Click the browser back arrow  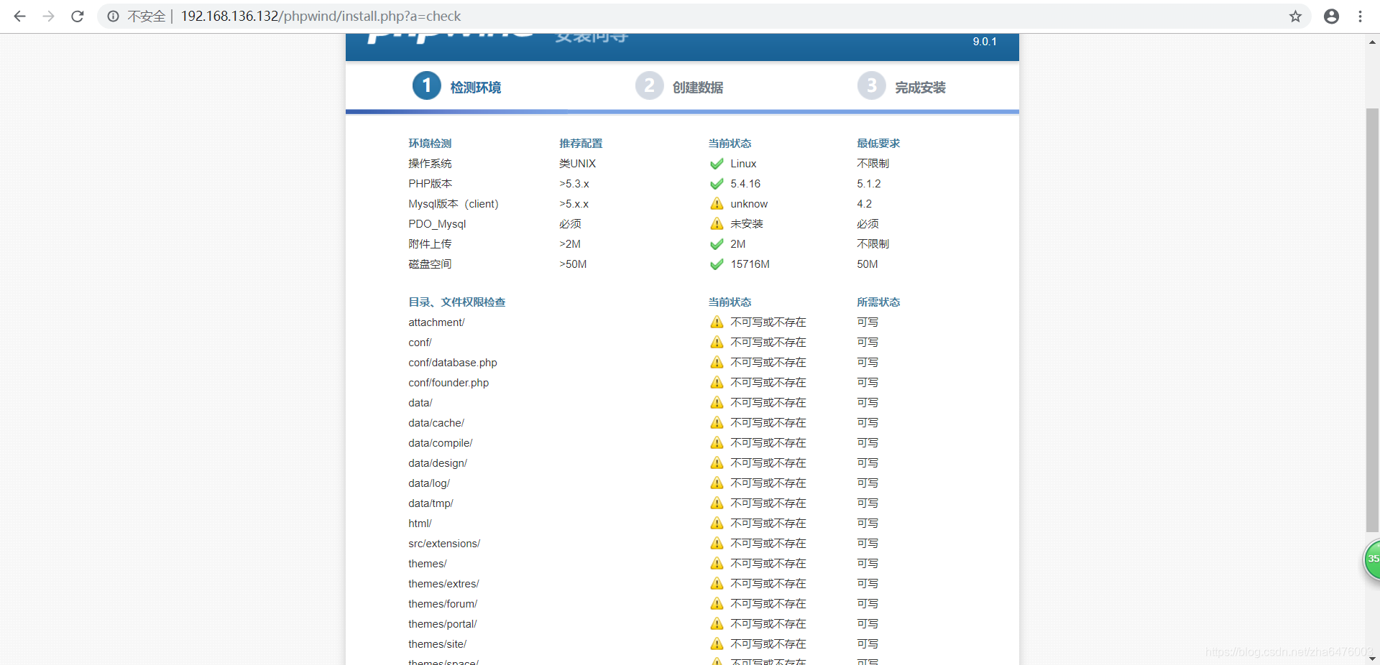[x=19, y=16]
